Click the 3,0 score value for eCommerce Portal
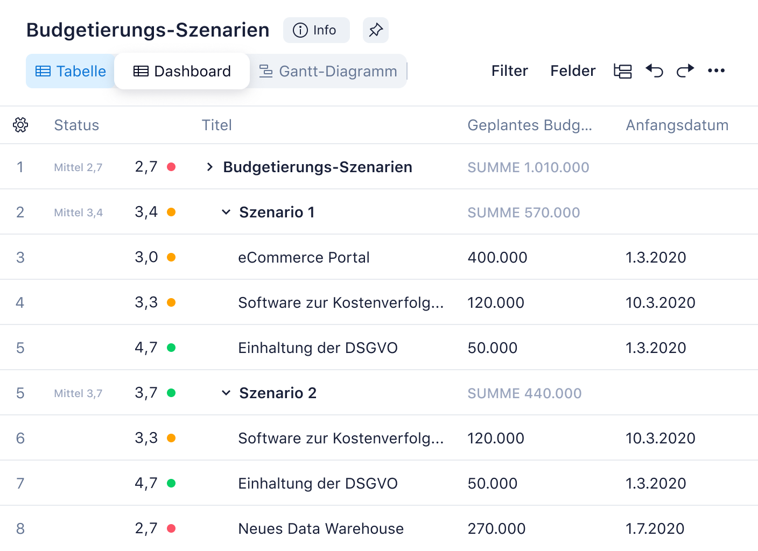 point(146,257)
